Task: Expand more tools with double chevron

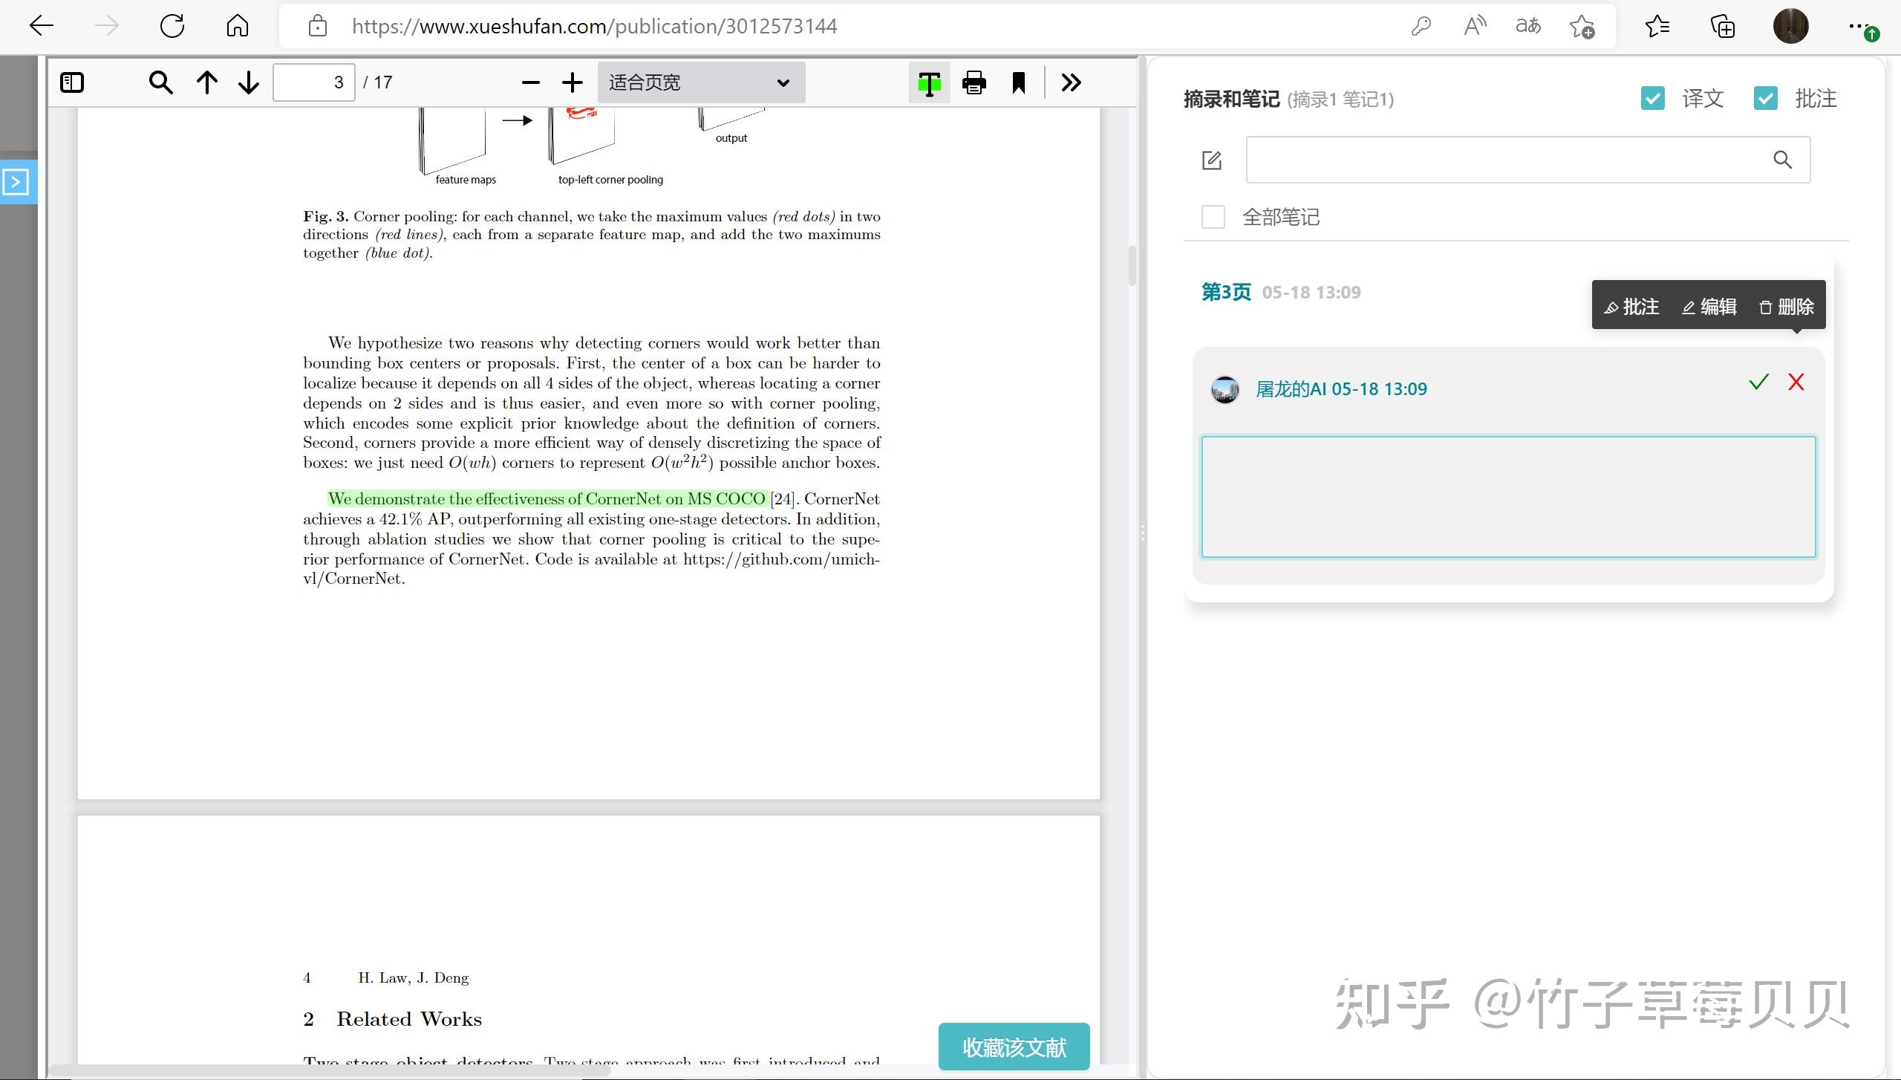Action: (x=1070, y=82)
